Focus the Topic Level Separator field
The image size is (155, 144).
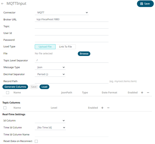point(72,60)
